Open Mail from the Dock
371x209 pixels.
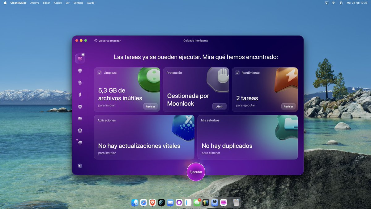[x=170, y=202]
